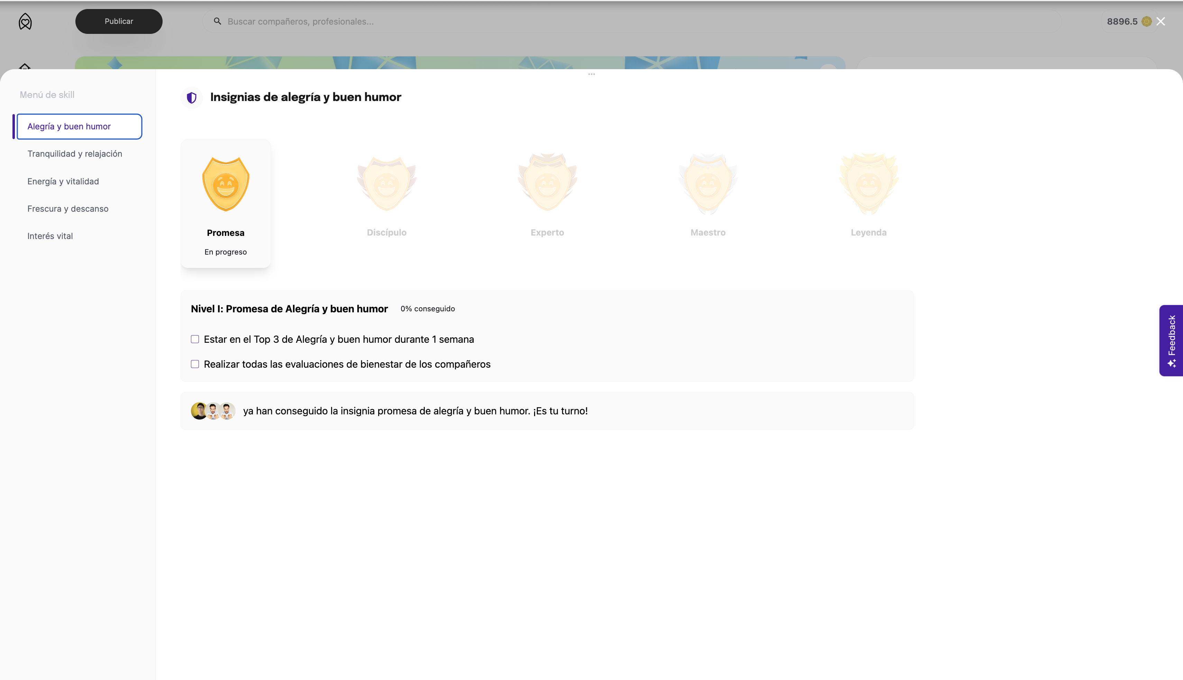Click the Menú de skill header
The image size is (1183, 680).
point(47,95)
